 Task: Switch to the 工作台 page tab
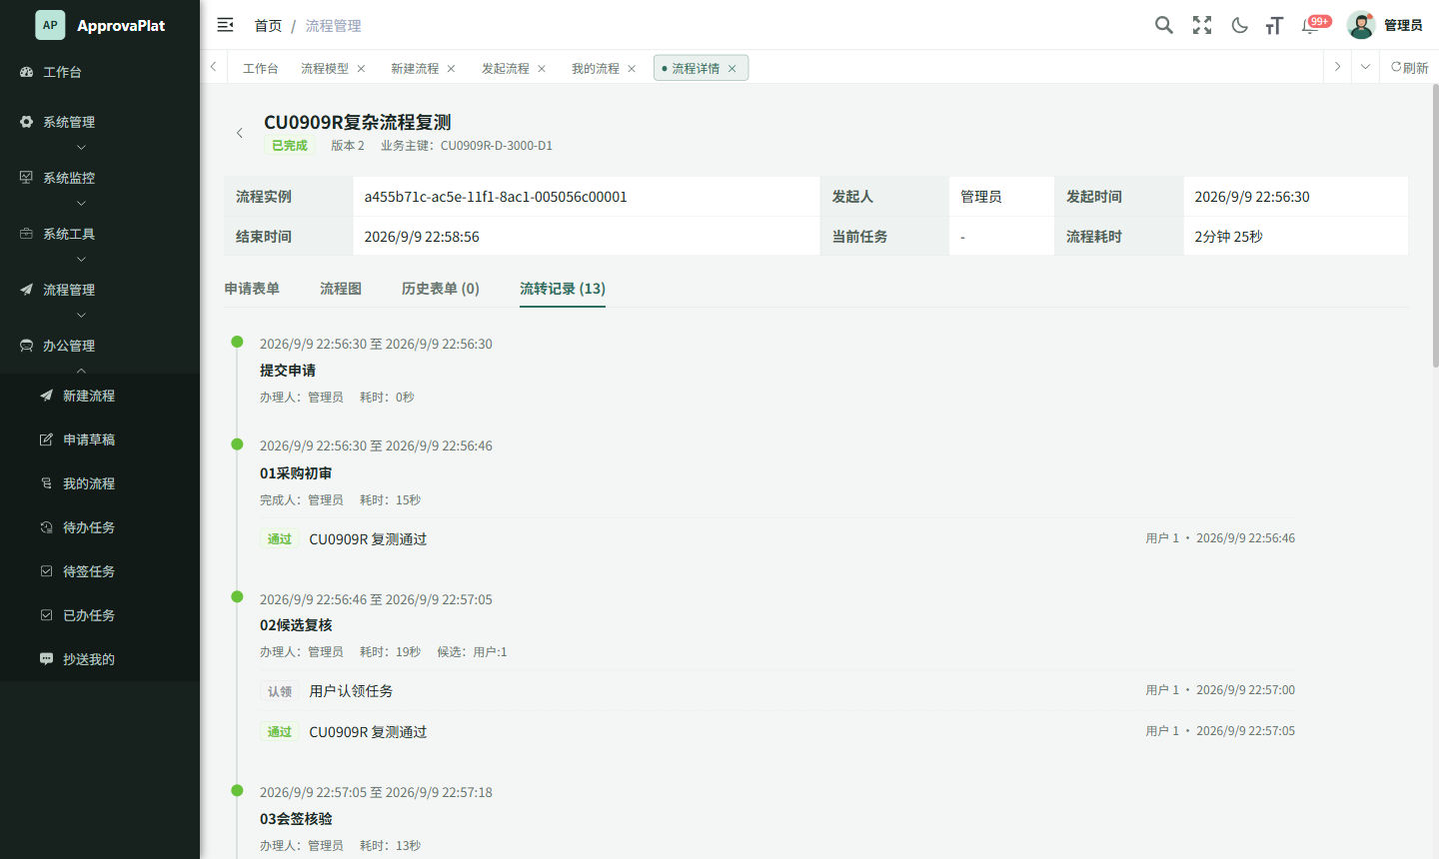[x=260, y=68]
